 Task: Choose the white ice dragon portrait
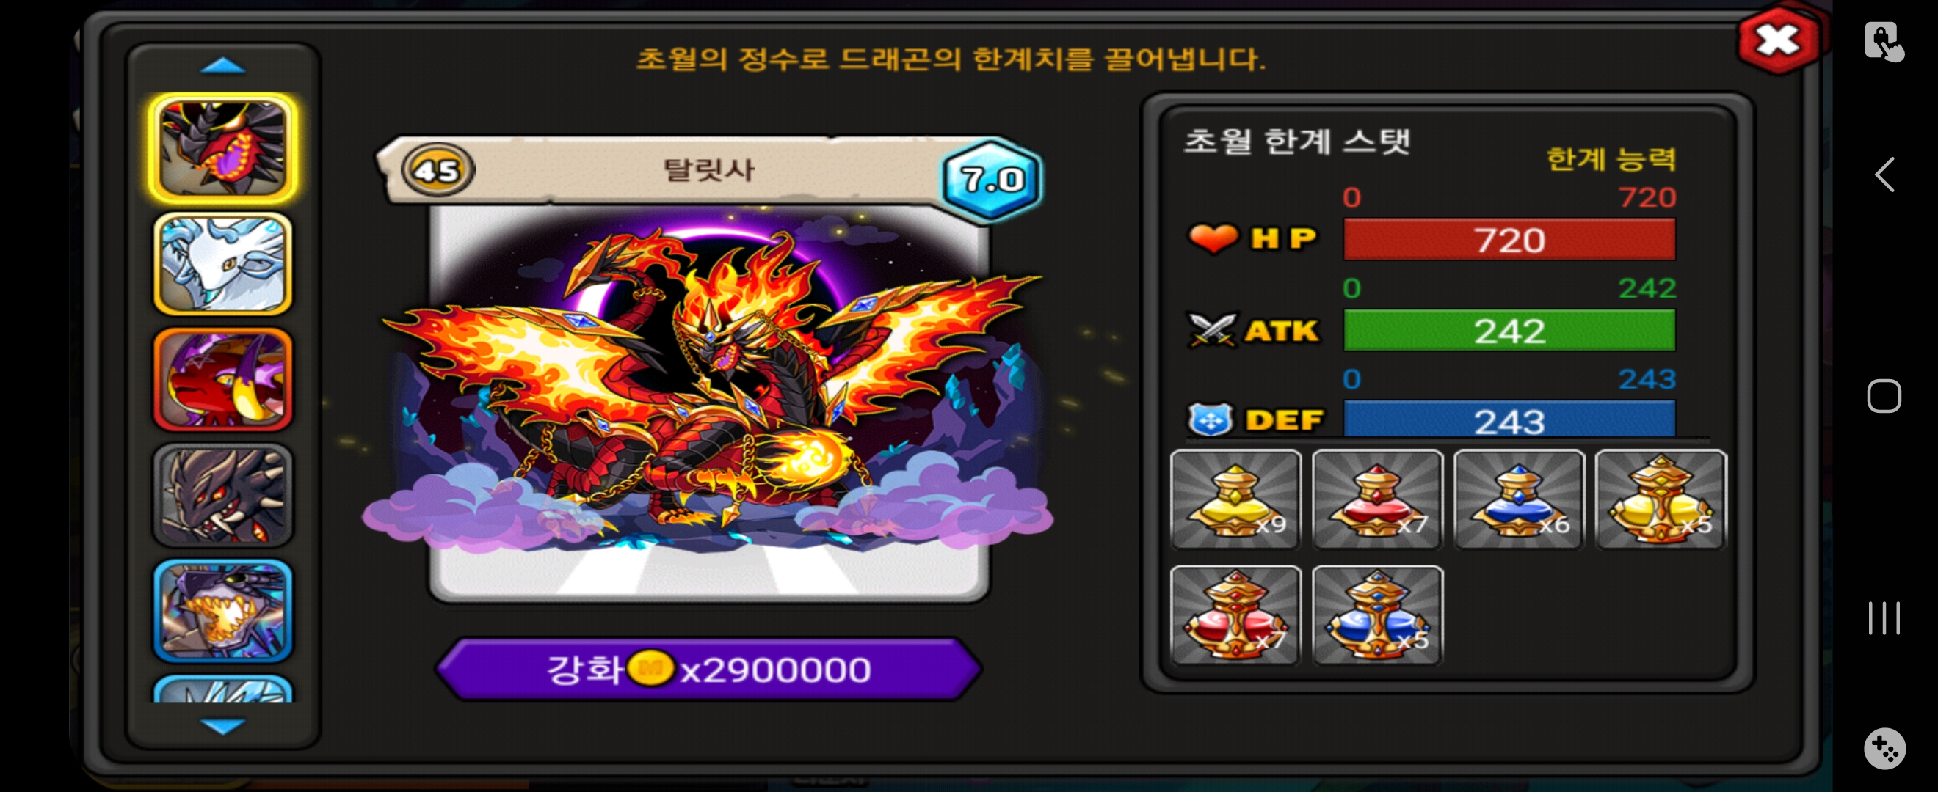[222, 263]
